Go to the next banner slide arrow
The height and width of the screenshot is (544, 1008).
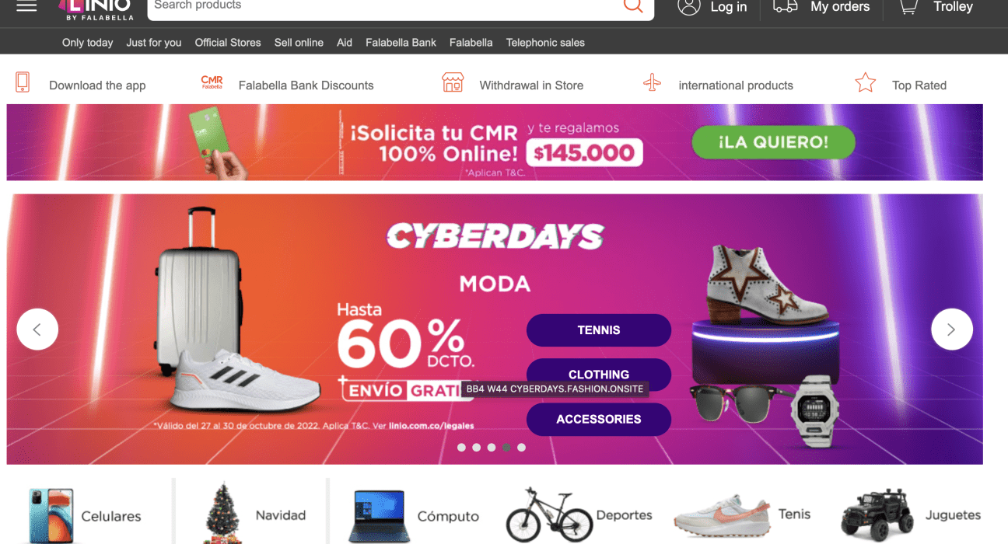[x=951, y=330]
